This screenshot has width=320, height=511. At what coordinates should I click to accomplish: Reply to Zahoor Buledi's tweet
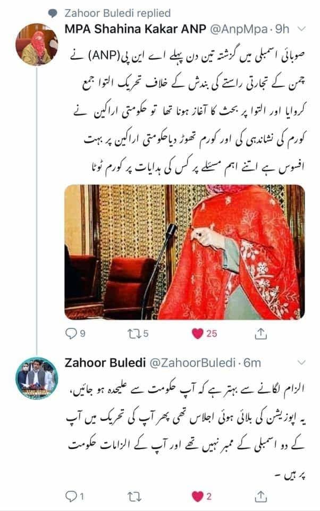[x=74, y=496]
